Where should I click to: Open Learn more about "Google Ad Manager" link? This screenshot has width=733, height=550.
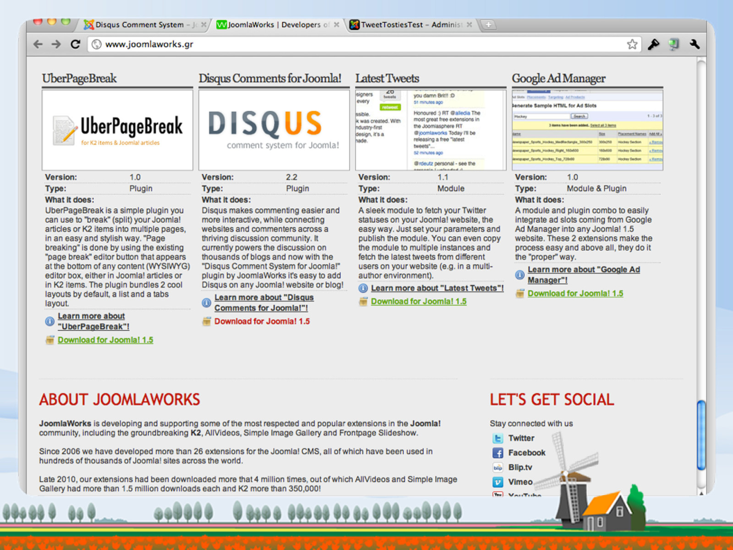pos(584,275)
